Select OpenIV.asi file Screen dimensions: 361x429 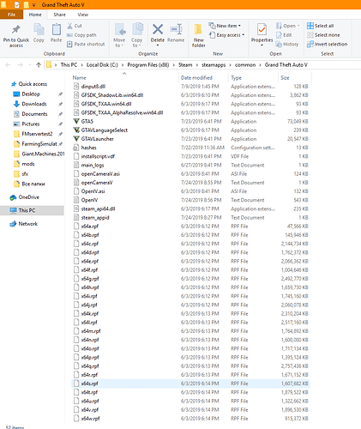(x=190, y=191)
